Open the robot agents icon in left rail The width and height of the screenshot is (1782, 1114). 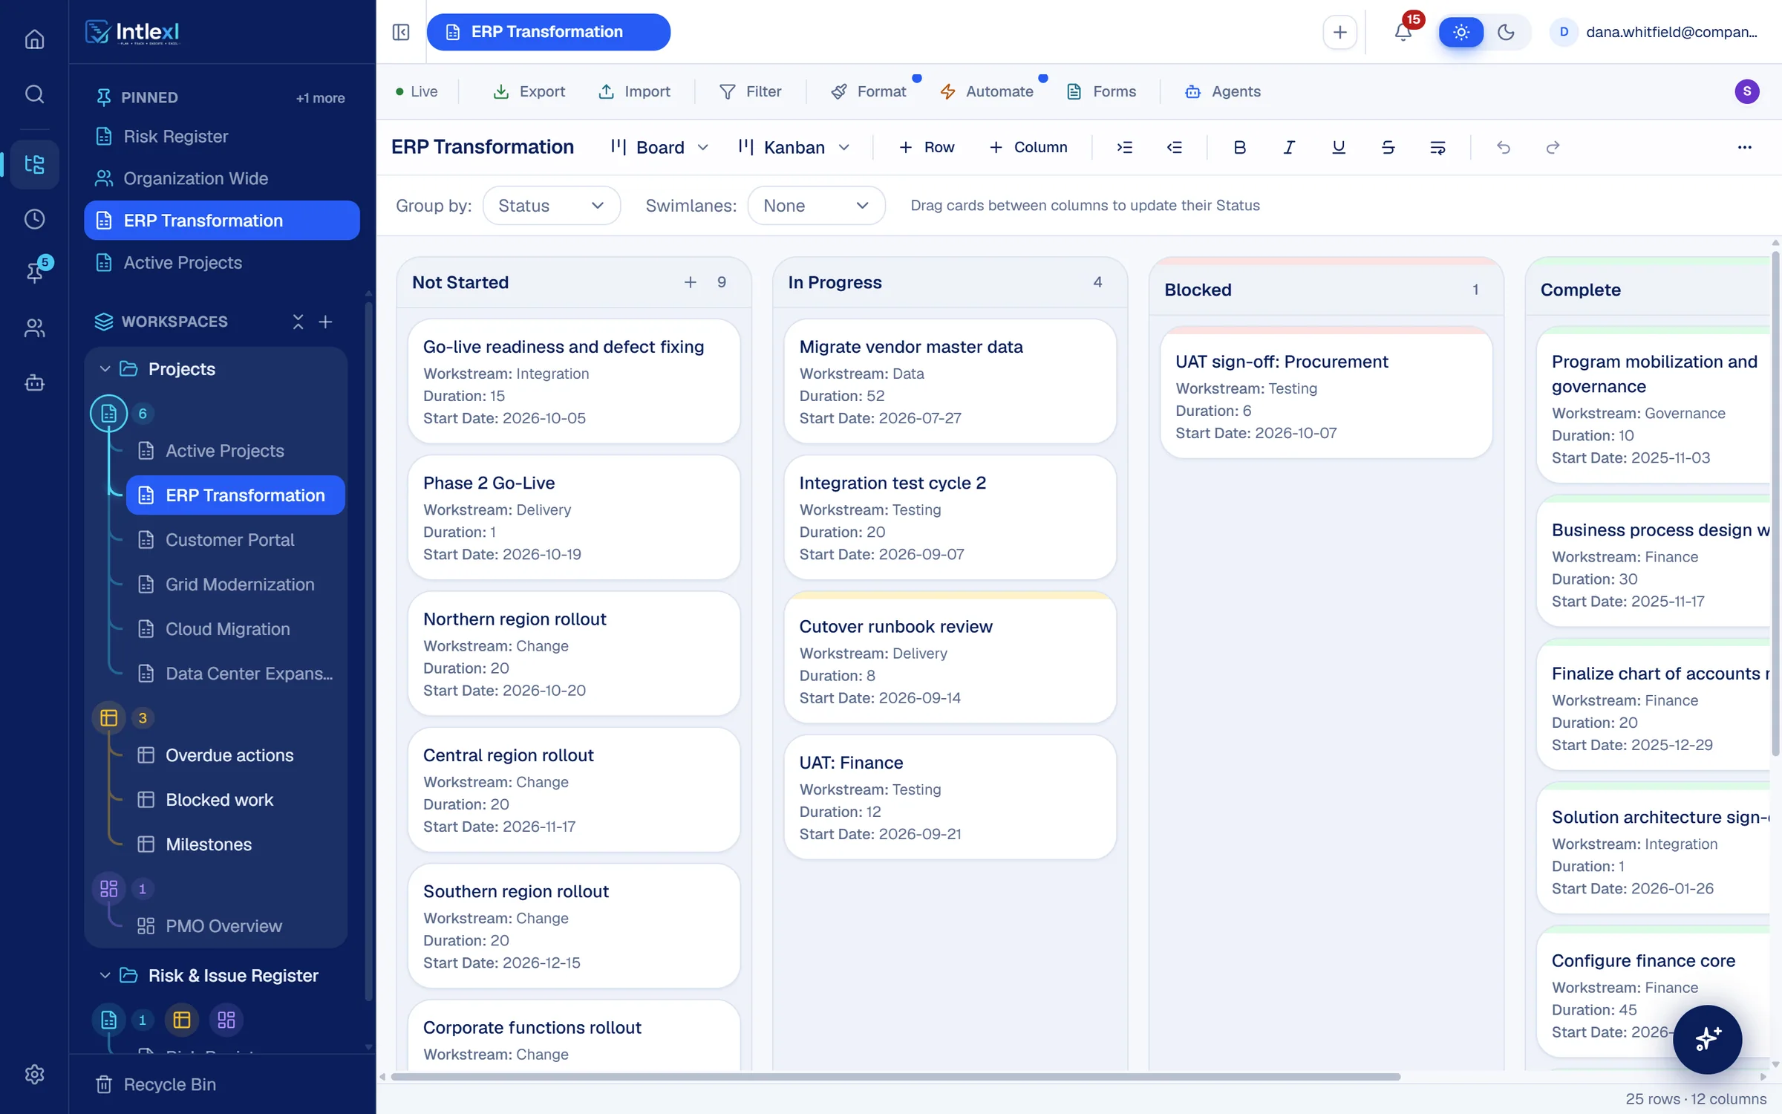tap(34, 383)
